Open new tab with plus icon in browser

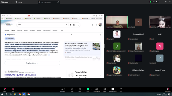pyautogui.click(x=99, y=16)
